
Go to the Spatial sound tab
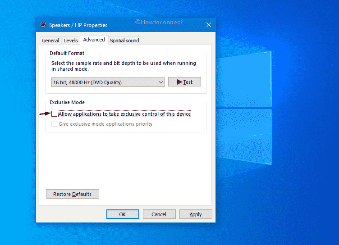click(124, 41)
